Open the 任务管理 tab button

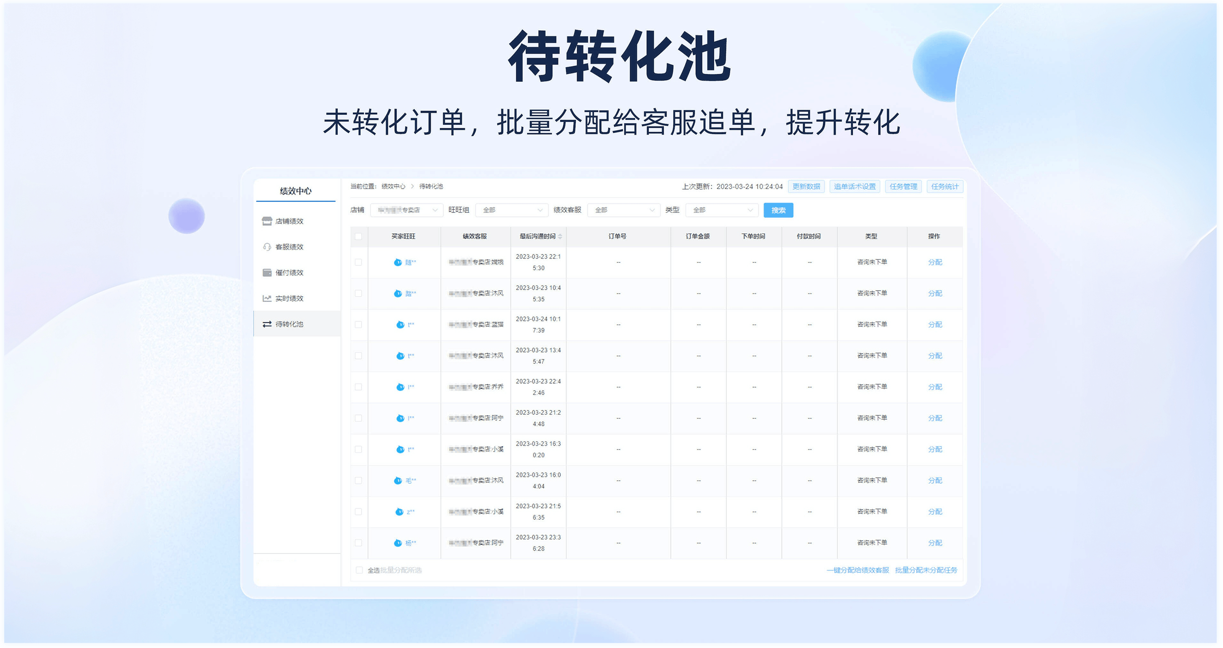click(903, 186)
